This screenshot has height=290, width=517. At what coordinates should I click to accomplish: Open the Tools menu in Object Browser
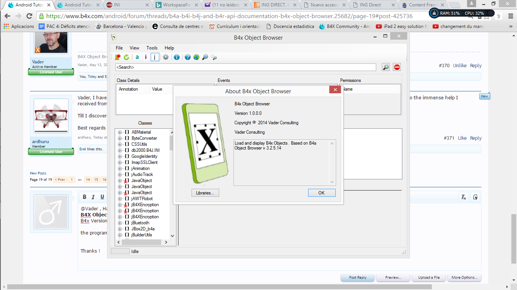point(152,48)
